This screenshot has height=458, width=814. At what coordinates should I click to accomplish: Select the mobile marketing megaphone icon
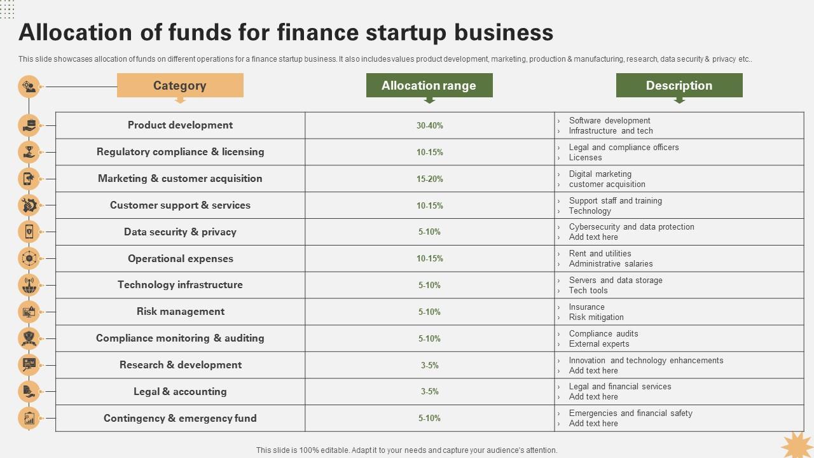click(x=29, y=179)
